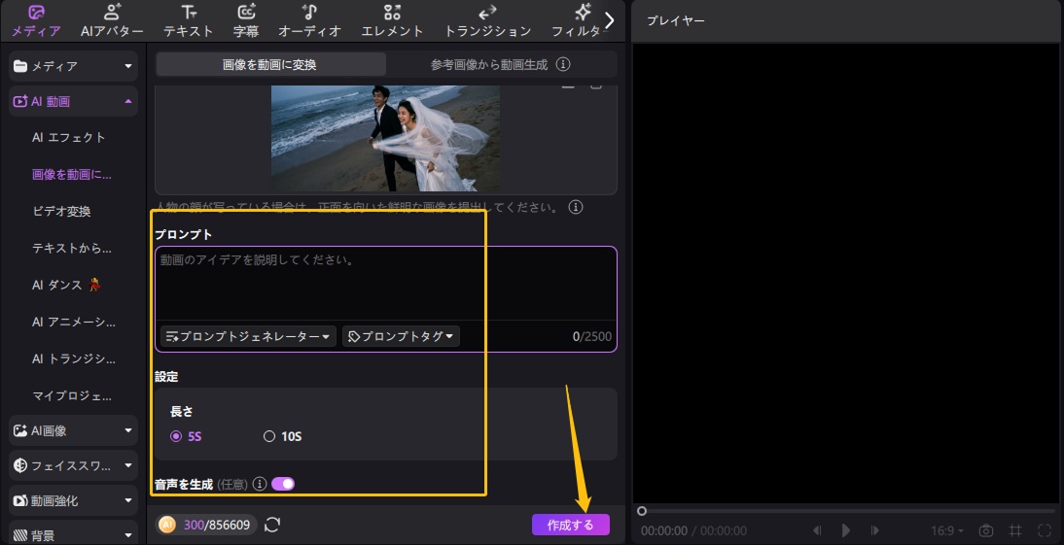Click info icon next to 音声を生成
Screen dimensions: 1064x545
coord(260,484)
